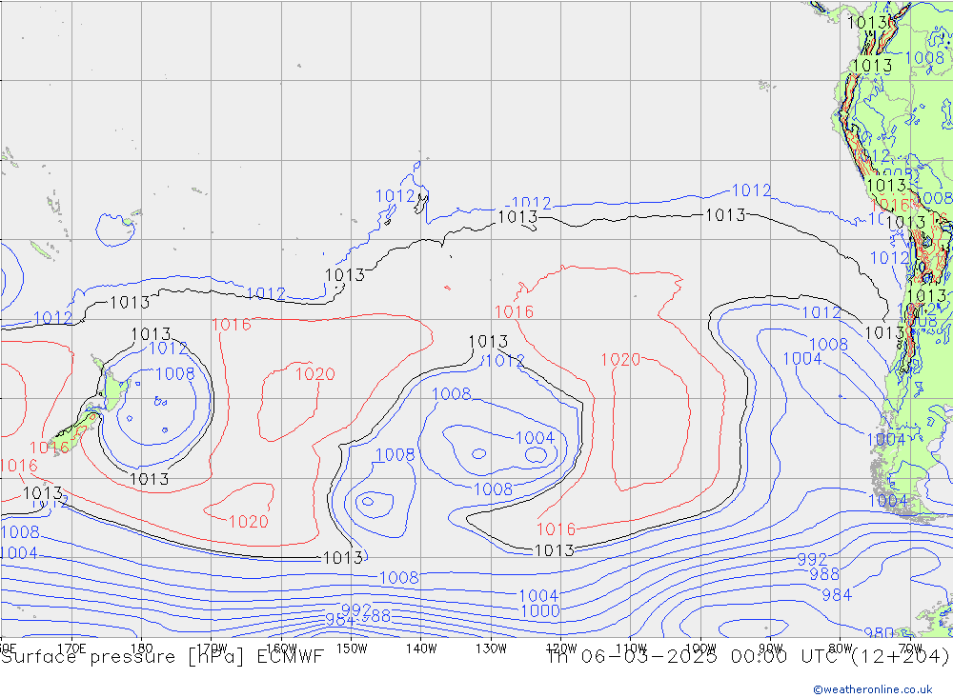Click the 1000 isobar label
953x698 pixels.
pos(539,610)
